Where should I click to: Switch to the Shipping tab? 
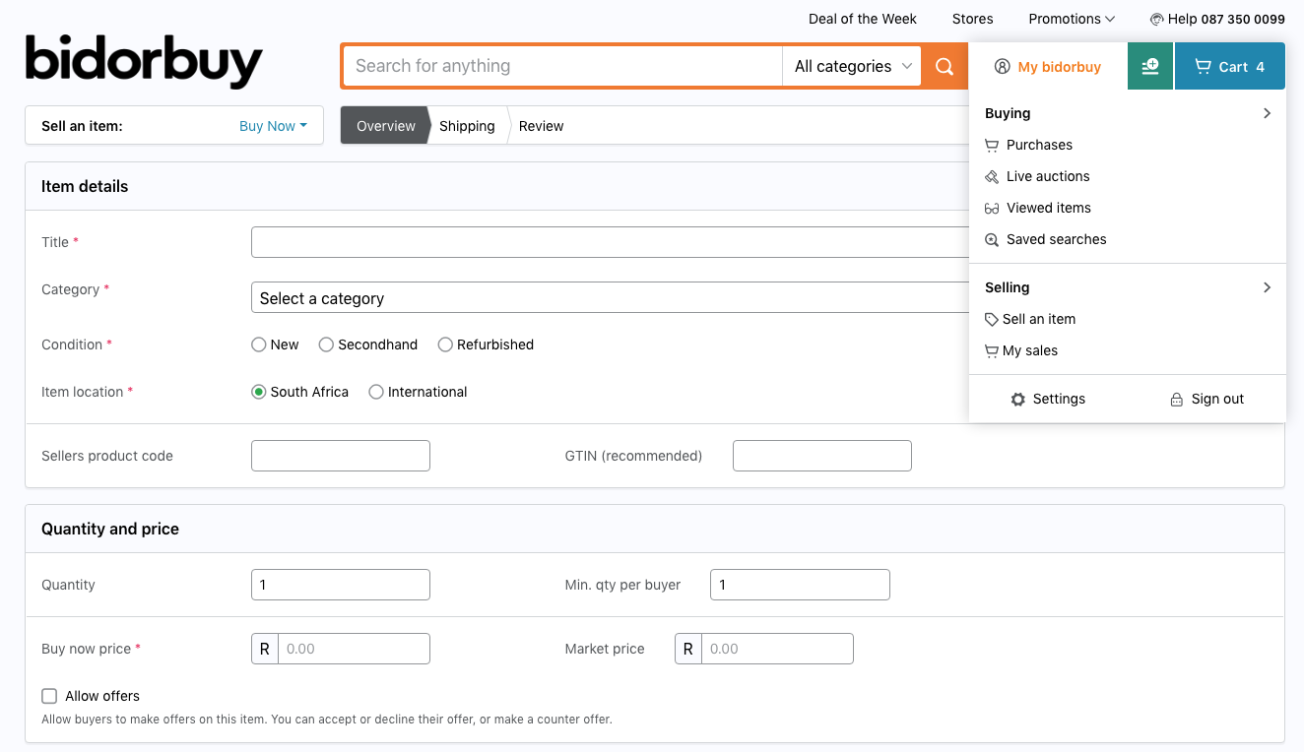[467, 126]
